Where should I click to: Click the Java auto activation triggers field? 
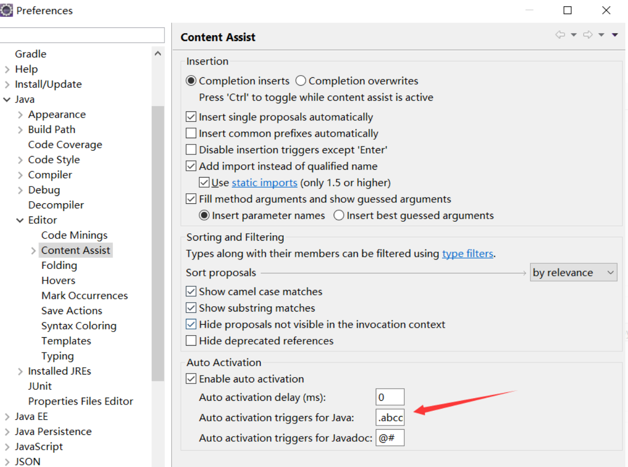390,418
